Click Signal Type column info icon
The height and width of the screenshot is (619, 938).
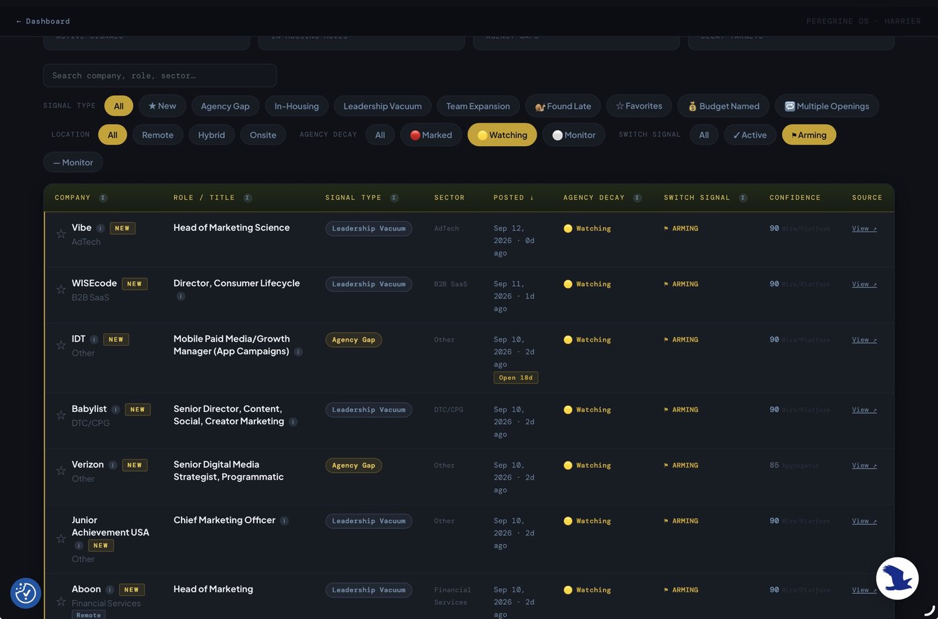394,198
